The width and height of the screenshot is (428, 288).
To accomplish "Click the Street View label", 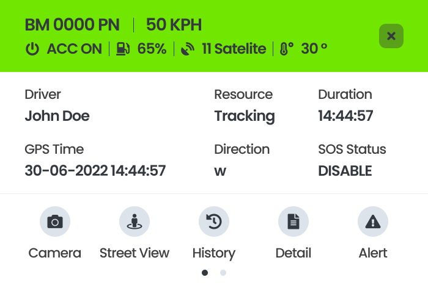I will click(135, 253).
